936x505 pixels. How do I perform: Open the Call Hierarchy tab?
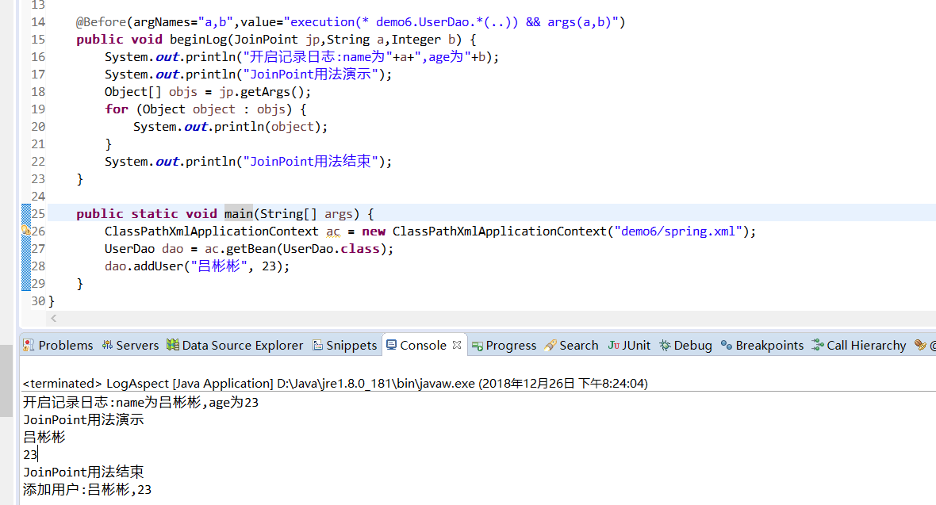[859, 345]
